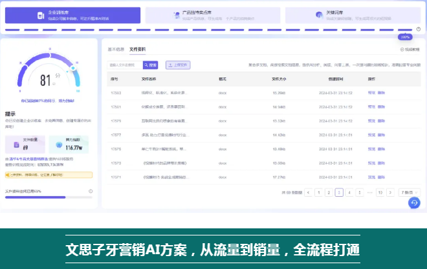
Task: Delete file in row 17571
Action: tap(381, 177)
